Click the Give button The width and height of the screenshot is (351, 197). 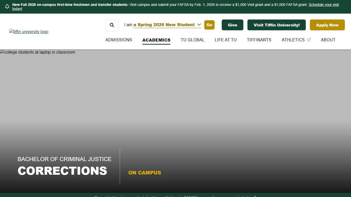point(232,25)
